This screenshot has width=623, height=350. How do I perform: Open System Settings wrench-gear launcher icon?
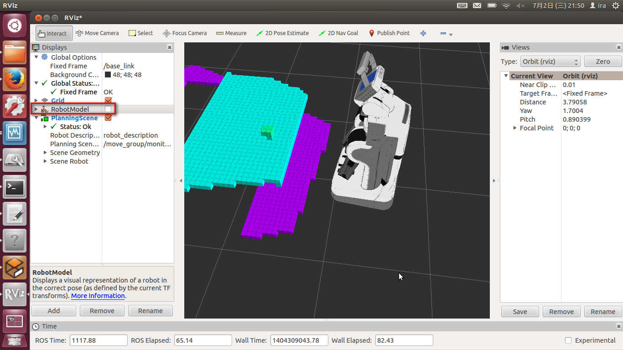[15, 106]
